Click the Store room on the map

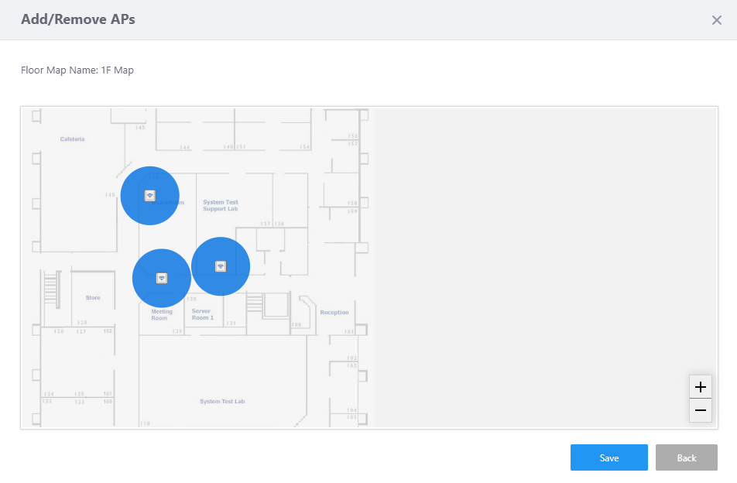pyautogui.click(x=93, y=297)
